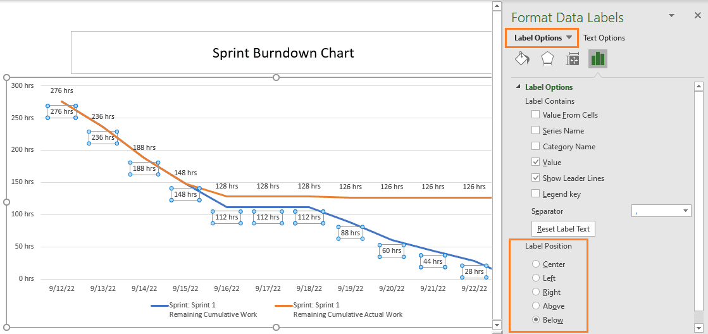This screenshot has width=708, height=334.
Task: Enable the Value From Cells checkbox
Action: coord(535,114)
